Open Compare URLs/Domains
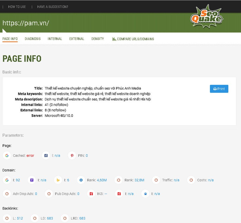 133,39
